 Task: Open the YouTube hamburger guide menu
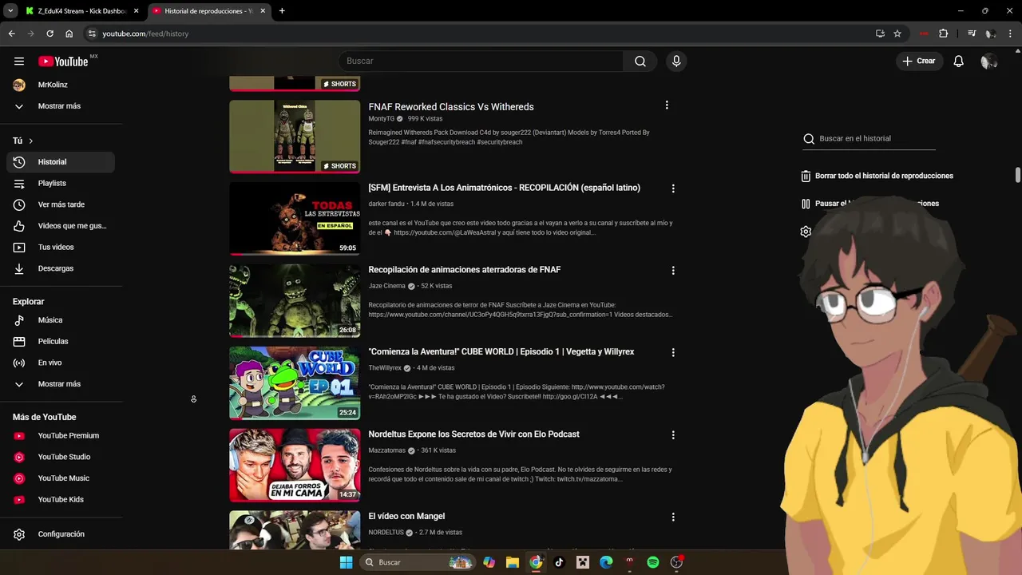click(19, 61)
